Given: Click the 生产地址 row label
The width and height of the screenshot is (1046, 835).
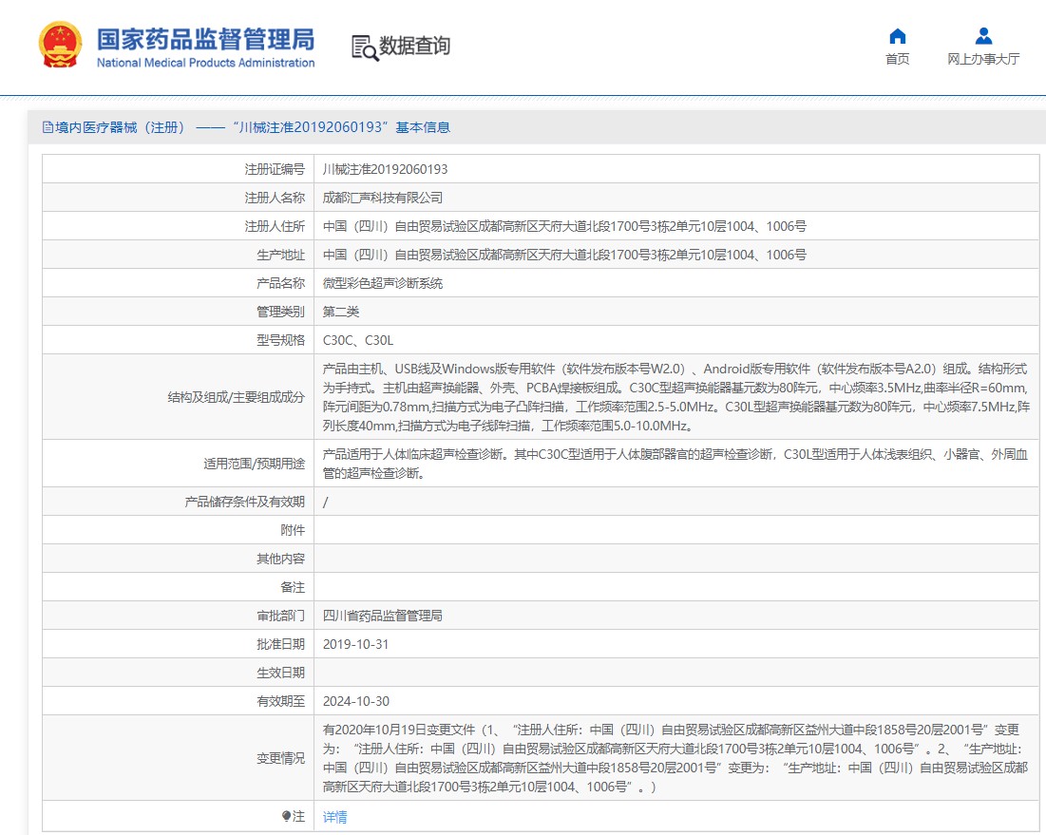Looking at the screenshot, I should click(x=281, y=255).
